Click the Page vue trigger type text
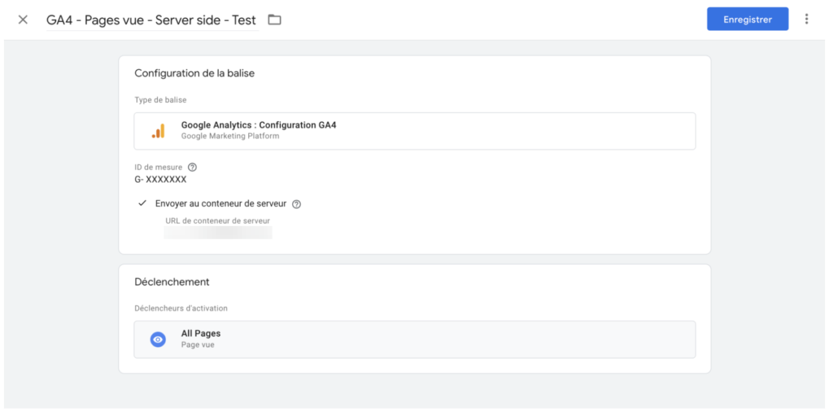This screenshot has width=829, height=409. (198, 345)
